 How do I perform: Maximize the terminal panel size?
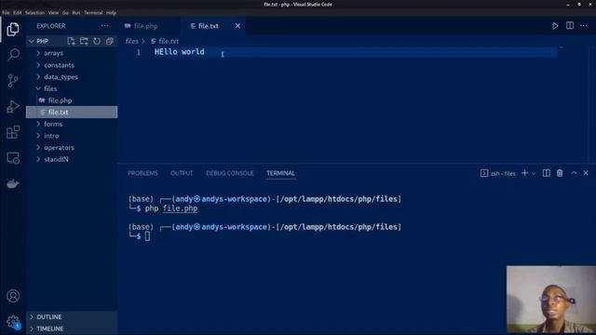(574, 173)
